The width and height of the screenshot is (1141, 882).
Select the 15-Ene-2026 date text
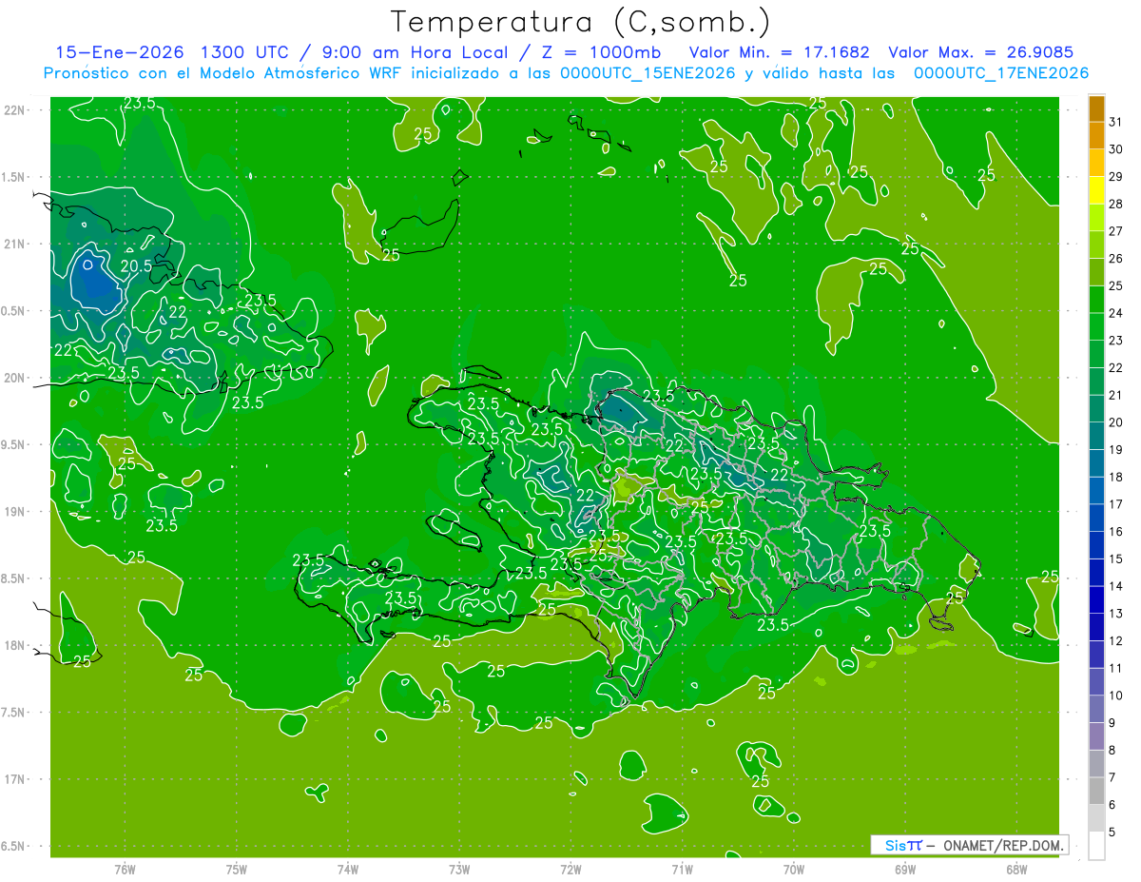tap(118, 52)
